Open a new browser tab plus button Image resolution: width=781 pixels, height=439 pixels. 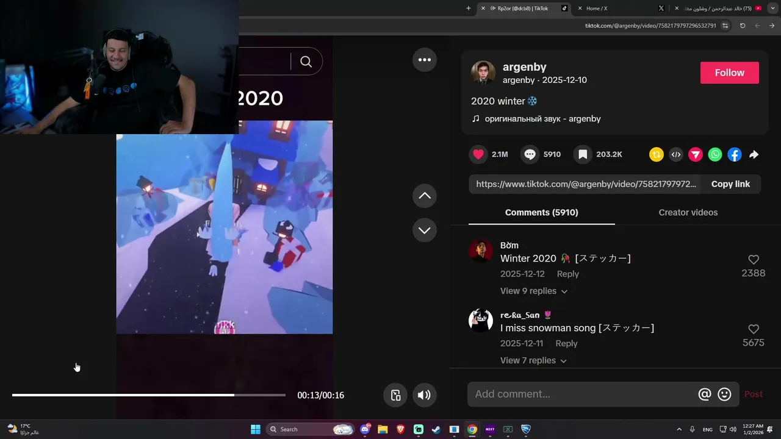point(469,9)
